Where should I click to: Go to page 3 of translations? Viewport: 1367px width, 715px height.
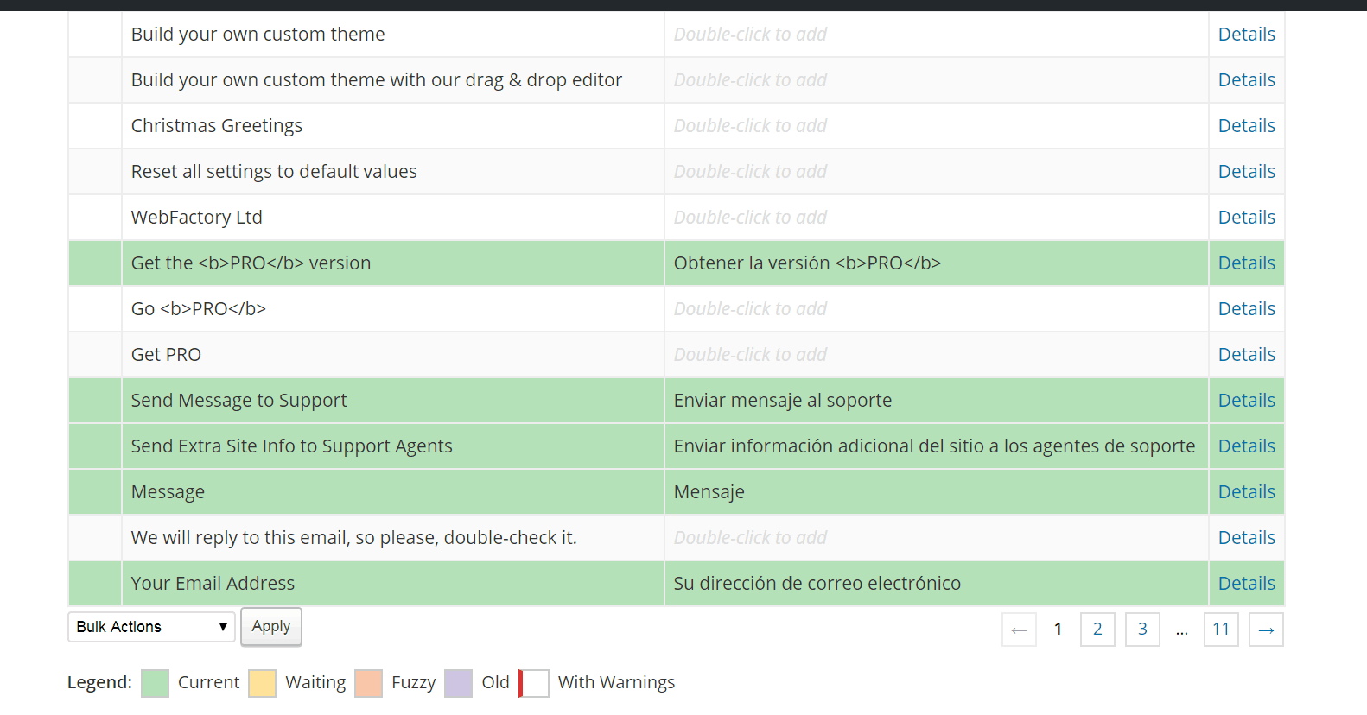click(1142, 629)
